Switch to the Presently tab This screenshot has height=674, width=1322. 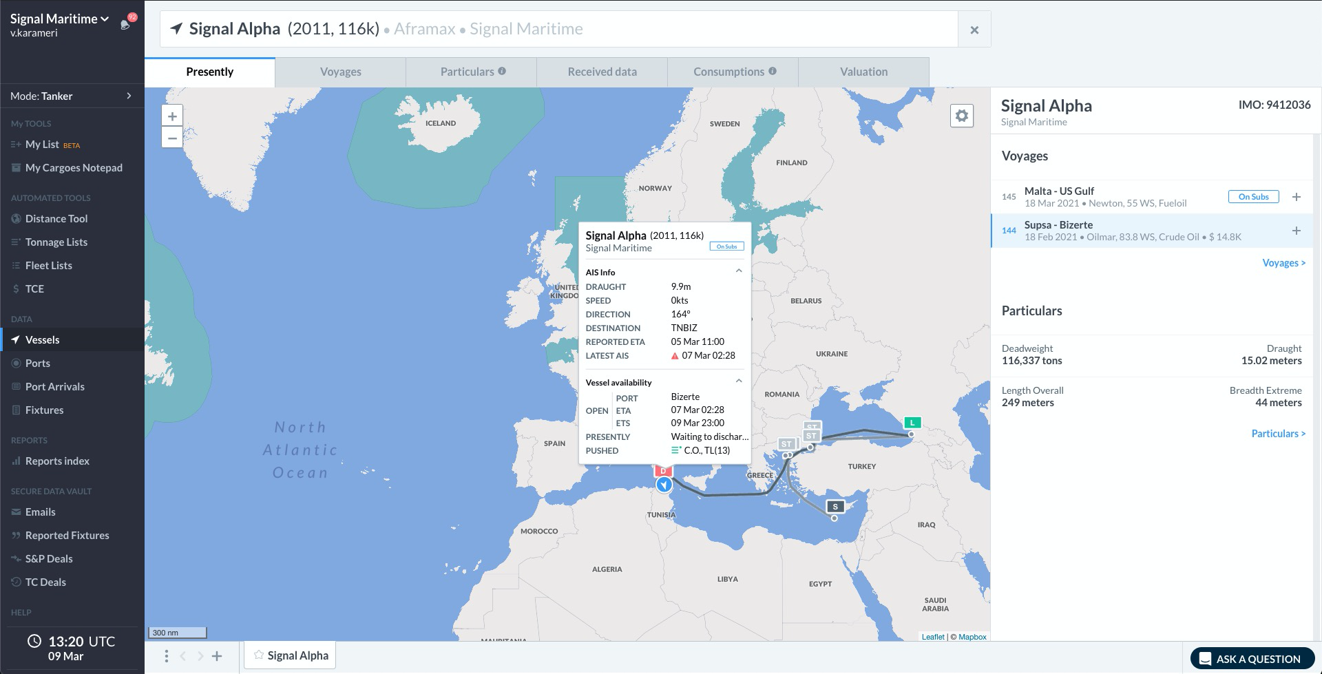point(209,72)
